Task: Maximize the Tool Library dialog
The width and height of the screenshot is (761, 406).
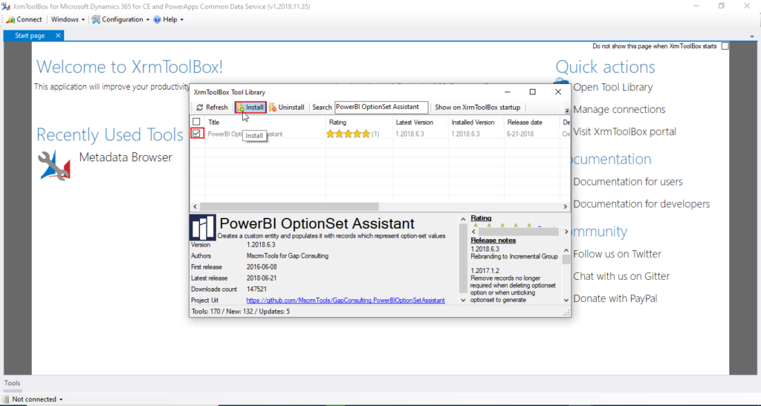Action: (x=532, y=92)
